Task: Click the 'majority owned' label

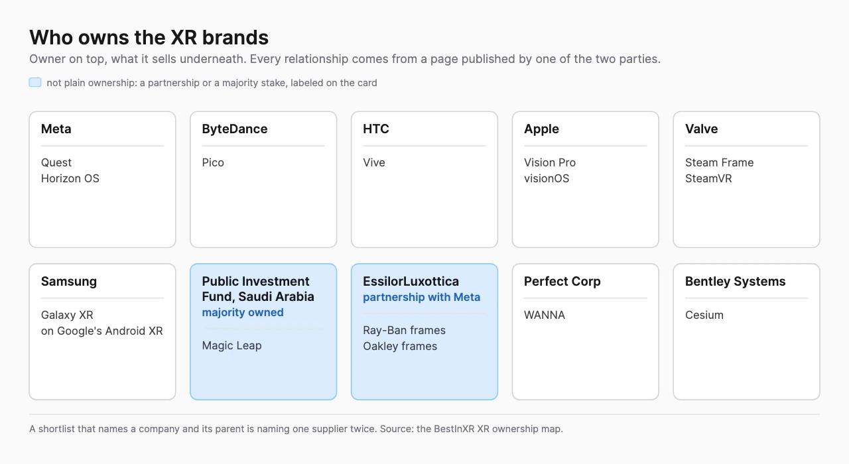Action: tap(243, 312)
